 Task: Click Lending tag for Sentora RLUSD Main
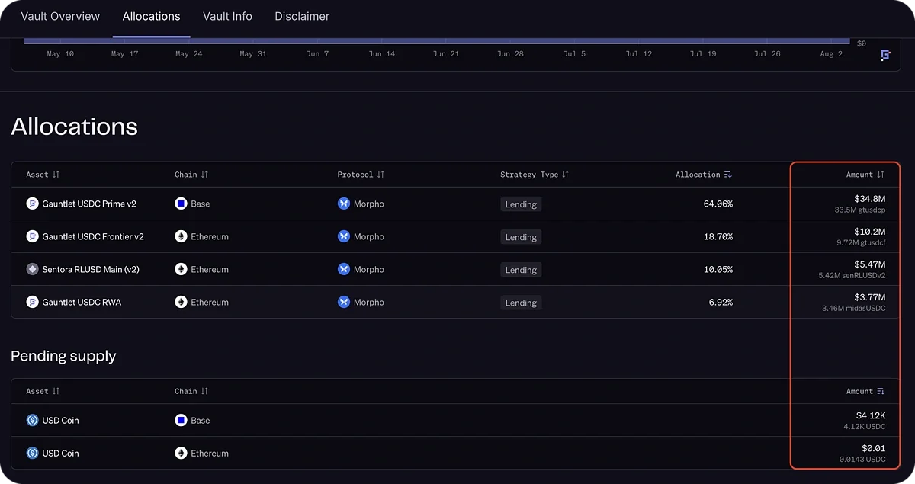tap(521, 270)
